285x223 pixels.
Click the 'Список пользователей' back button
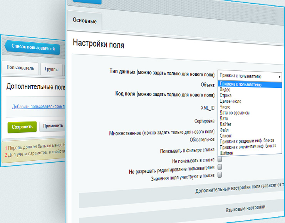(34, 48)
